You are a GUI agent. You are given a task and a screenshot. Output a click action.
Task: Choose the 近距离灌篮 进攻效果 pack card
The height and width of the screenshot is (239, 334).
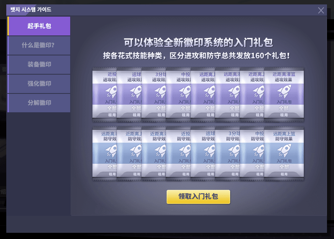coord(284,95)
